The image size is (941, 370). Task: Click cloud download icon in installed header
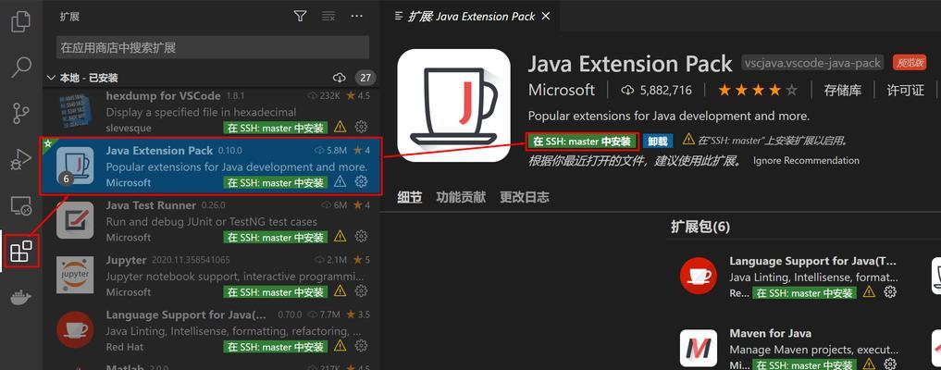(x=339, y=78)
